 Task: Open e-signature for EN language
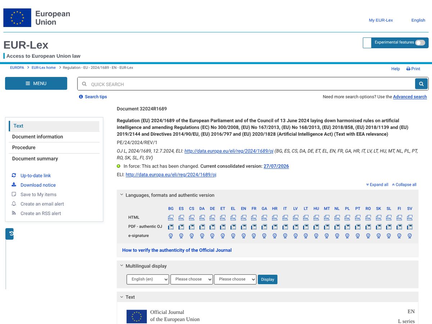tap(243, 236)
